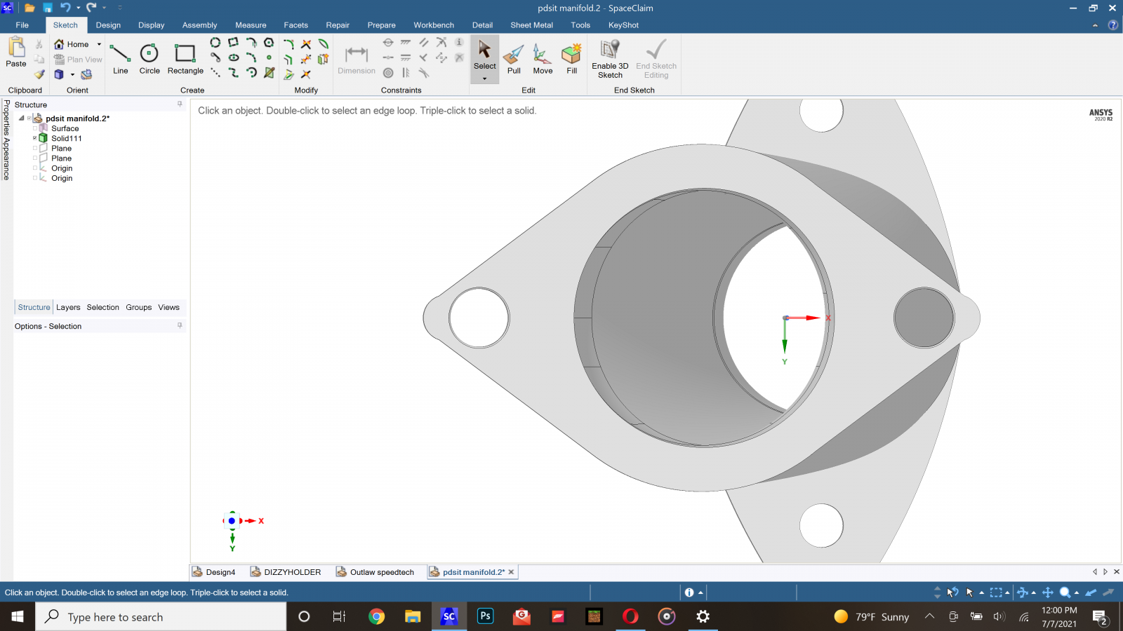Open Chrome from the taskbar
1123x631 pixels.
tap(377, 617)
